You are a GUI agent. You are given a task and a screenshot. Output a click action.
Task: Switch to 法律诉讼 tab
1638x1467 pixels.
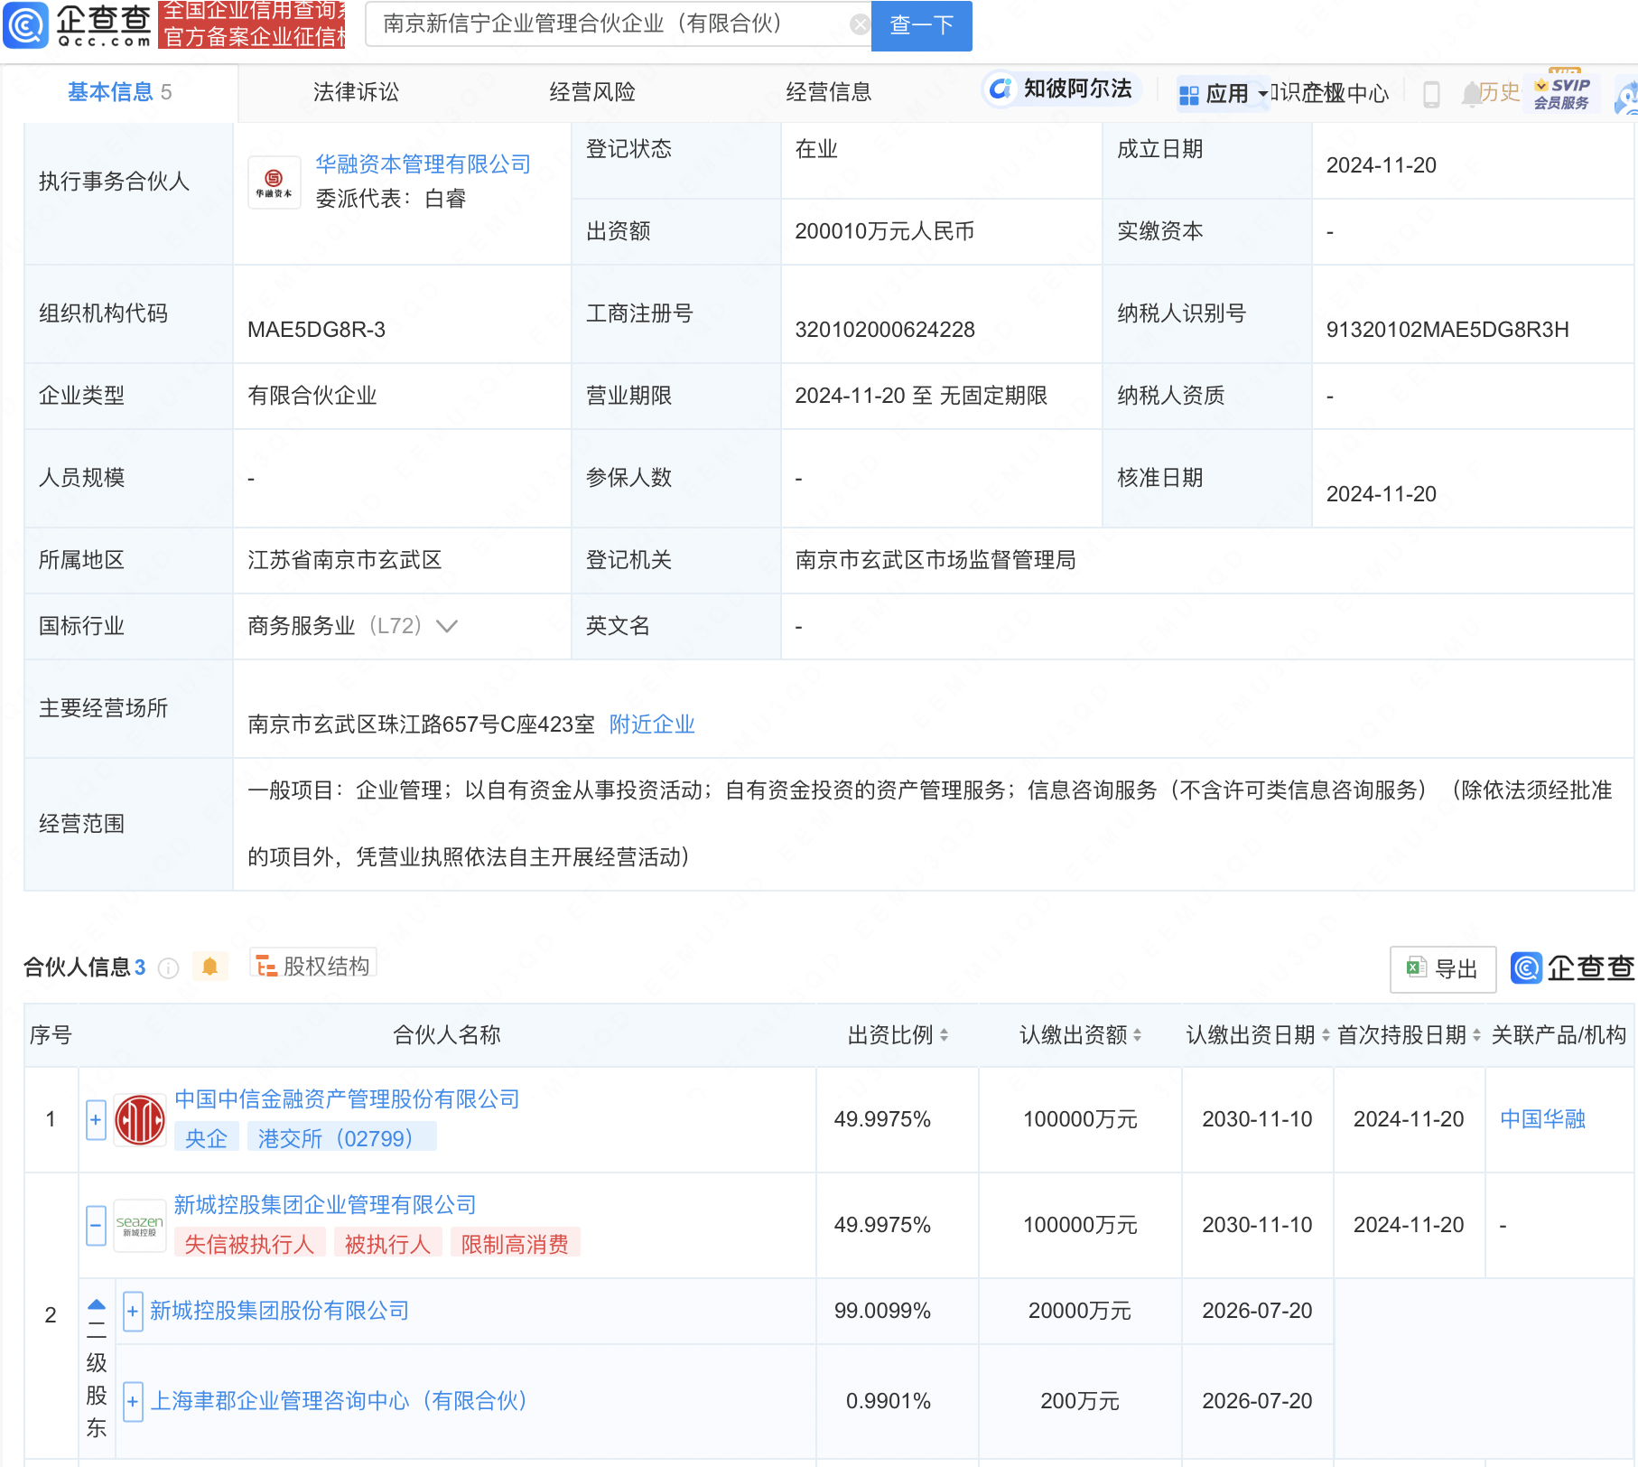tap(356, 92)
